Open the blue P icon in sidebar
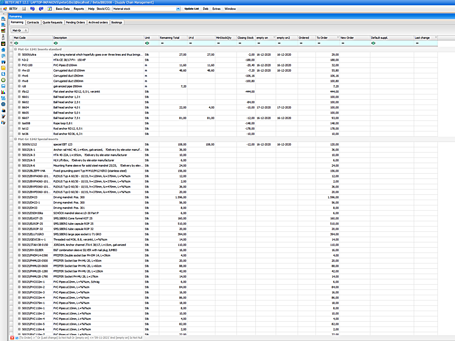 tap(3, 56)
